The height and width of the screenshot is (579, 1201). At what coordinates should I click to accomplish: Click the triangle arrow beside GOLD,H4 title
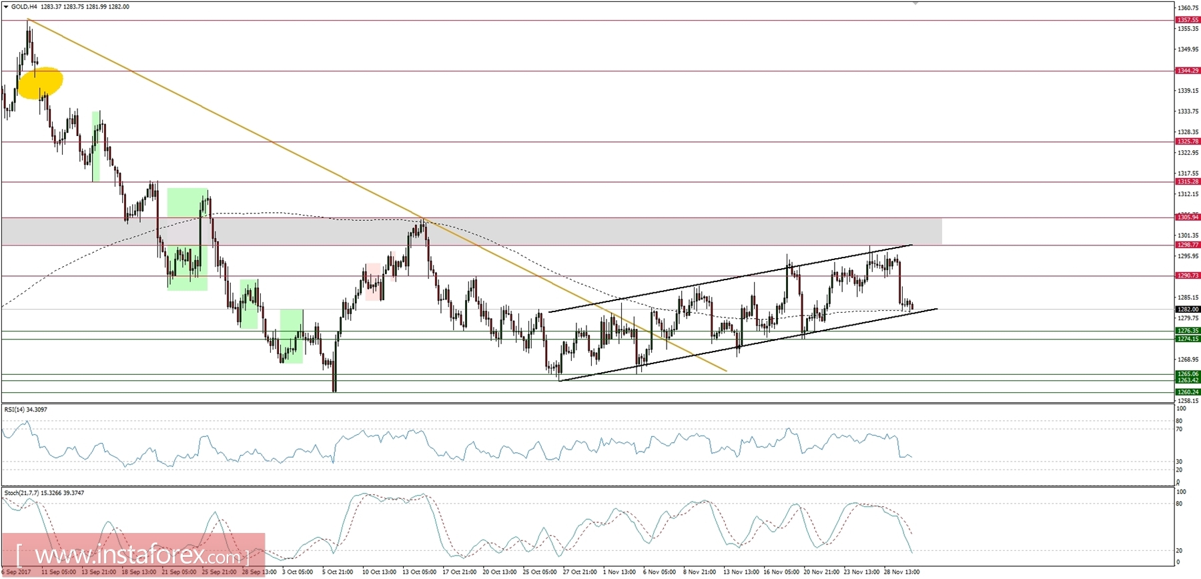7,7
